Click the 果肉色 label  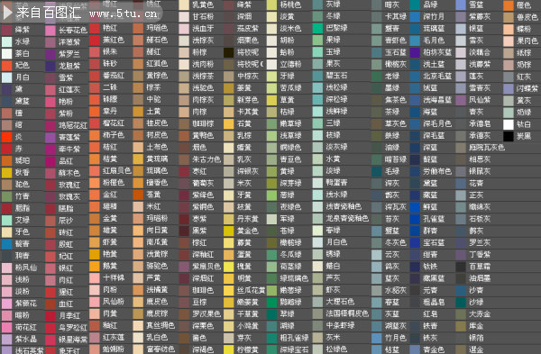[527, 41]
